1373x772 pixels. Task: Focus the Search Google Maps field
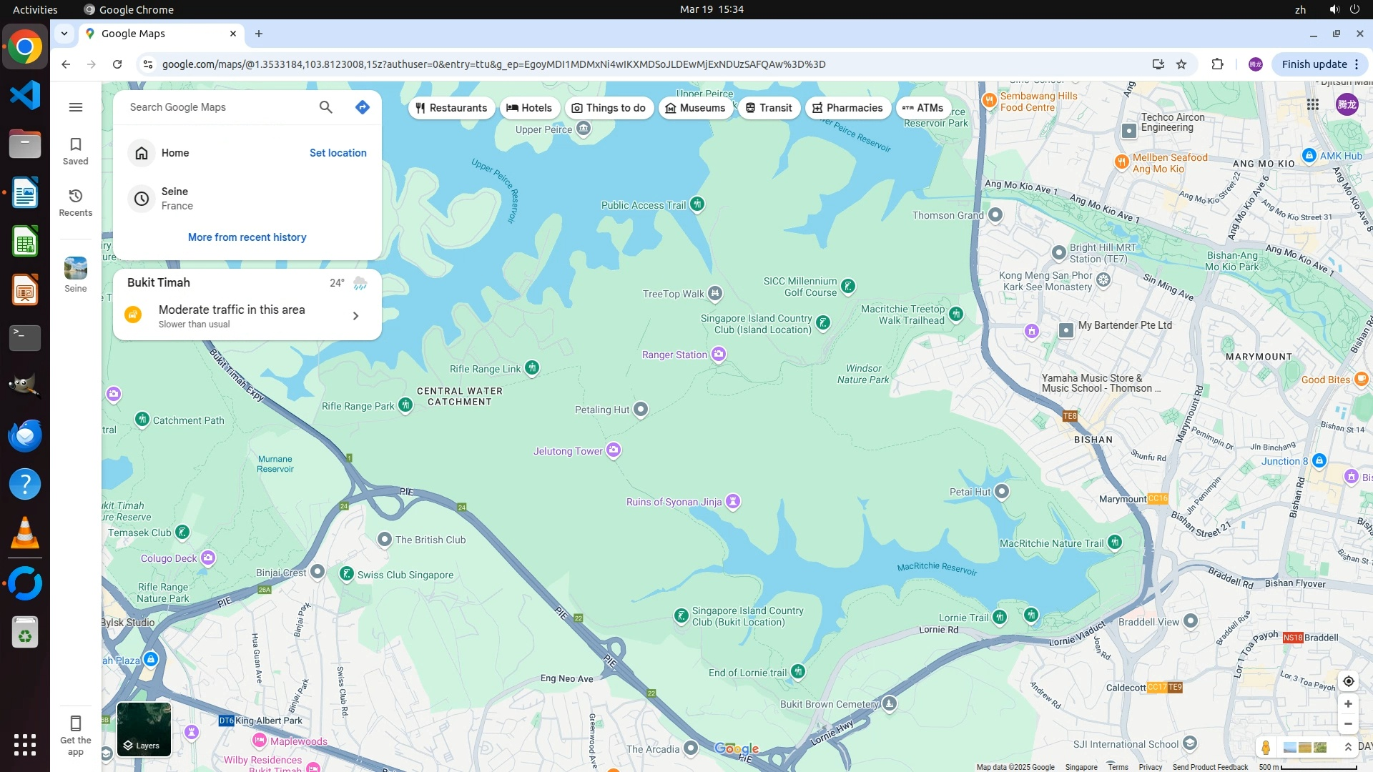[x=215, y=107]
